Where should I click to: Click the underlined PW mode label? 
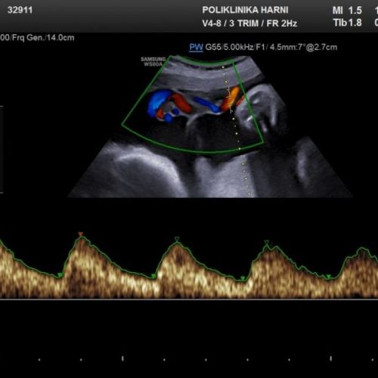coord(196,48)
